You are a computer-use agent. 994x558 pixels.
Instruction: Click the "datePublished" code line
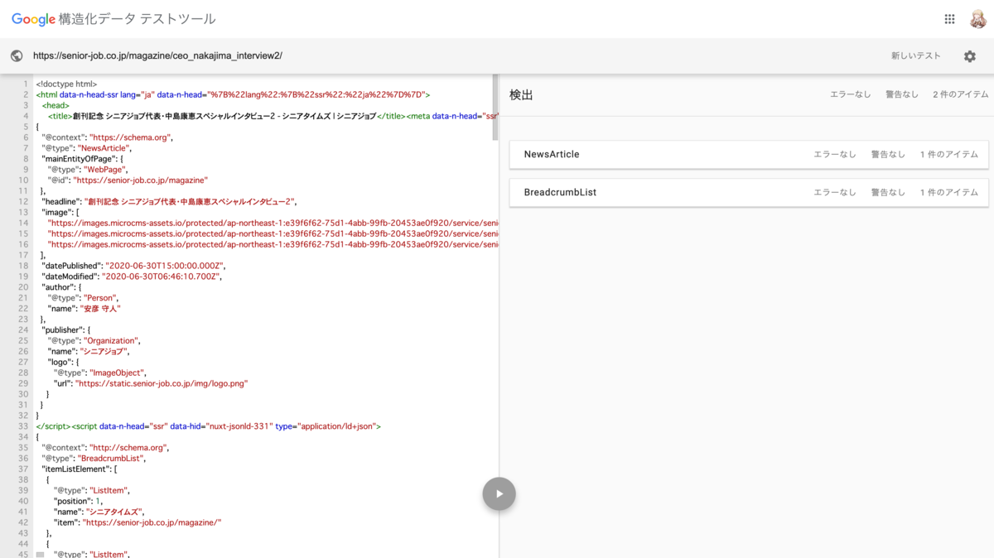tap(133, 265)
